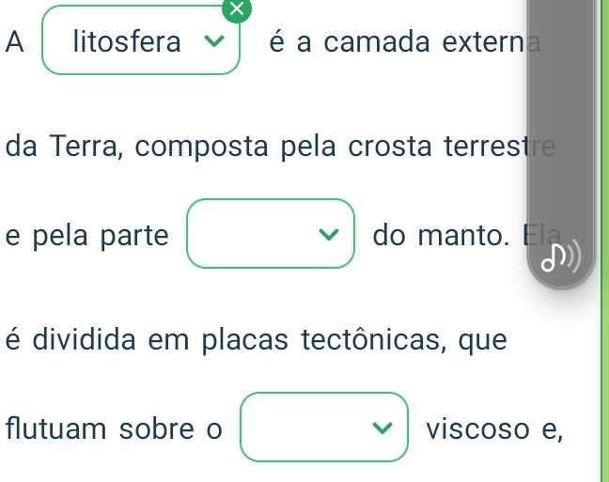This screenshot has height=482, width=609.
Task: Open the litosfera dropdown box
Action: click(x=141, y=40)
